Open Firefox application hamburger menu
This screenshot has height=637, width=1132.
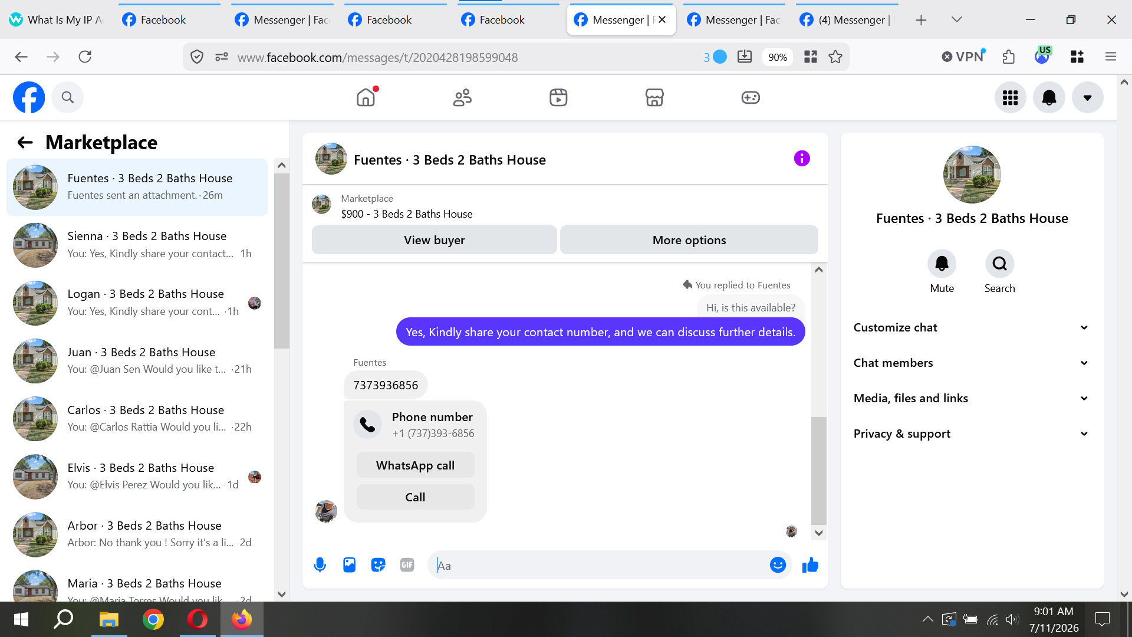point(1111,57)
